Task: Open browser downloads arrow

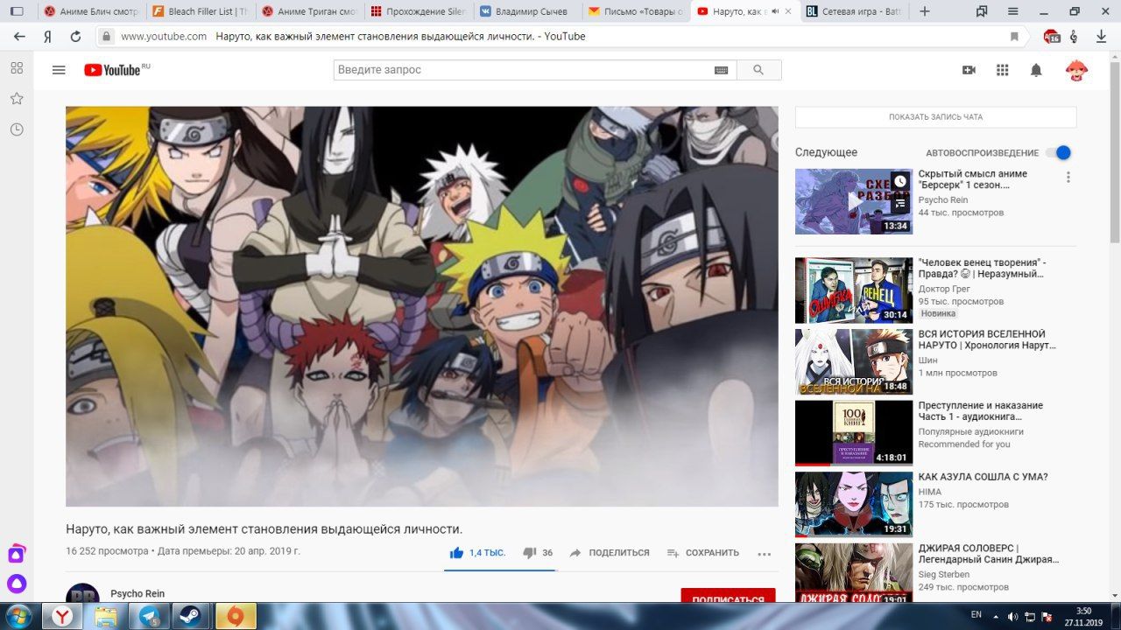Action: pyautogui.click(x=1101, y=37)
